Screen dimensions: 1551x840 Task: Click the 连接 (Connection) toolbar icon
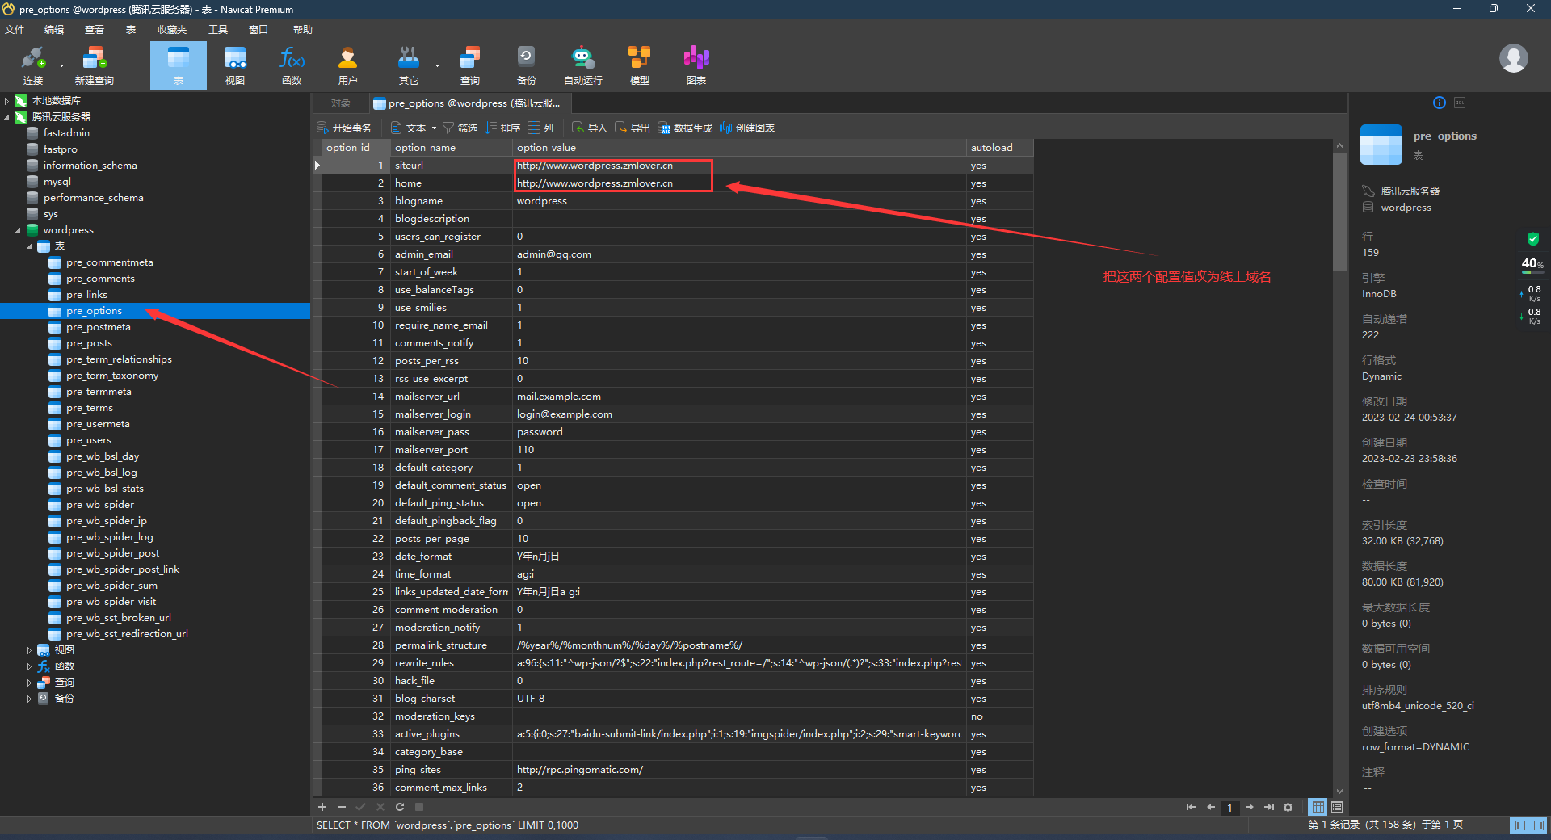pyautogui.click(x=32, y=65)
